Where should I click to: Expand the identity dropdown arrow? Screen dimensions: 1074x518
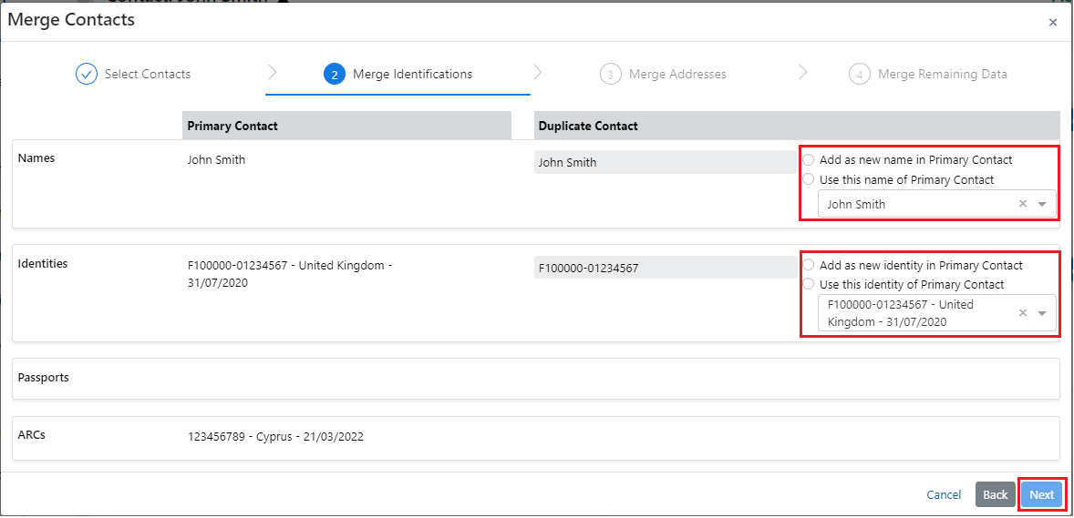click(x=1042, y=313)
